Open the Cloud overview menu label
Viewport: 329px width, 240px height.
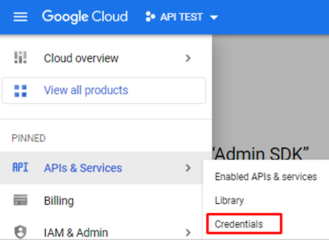pos(81,58)
